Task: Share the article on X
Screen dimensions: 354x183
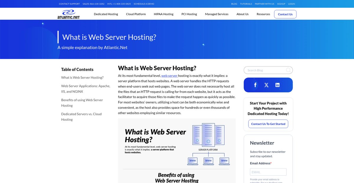Action: click(x=266, y=85)
